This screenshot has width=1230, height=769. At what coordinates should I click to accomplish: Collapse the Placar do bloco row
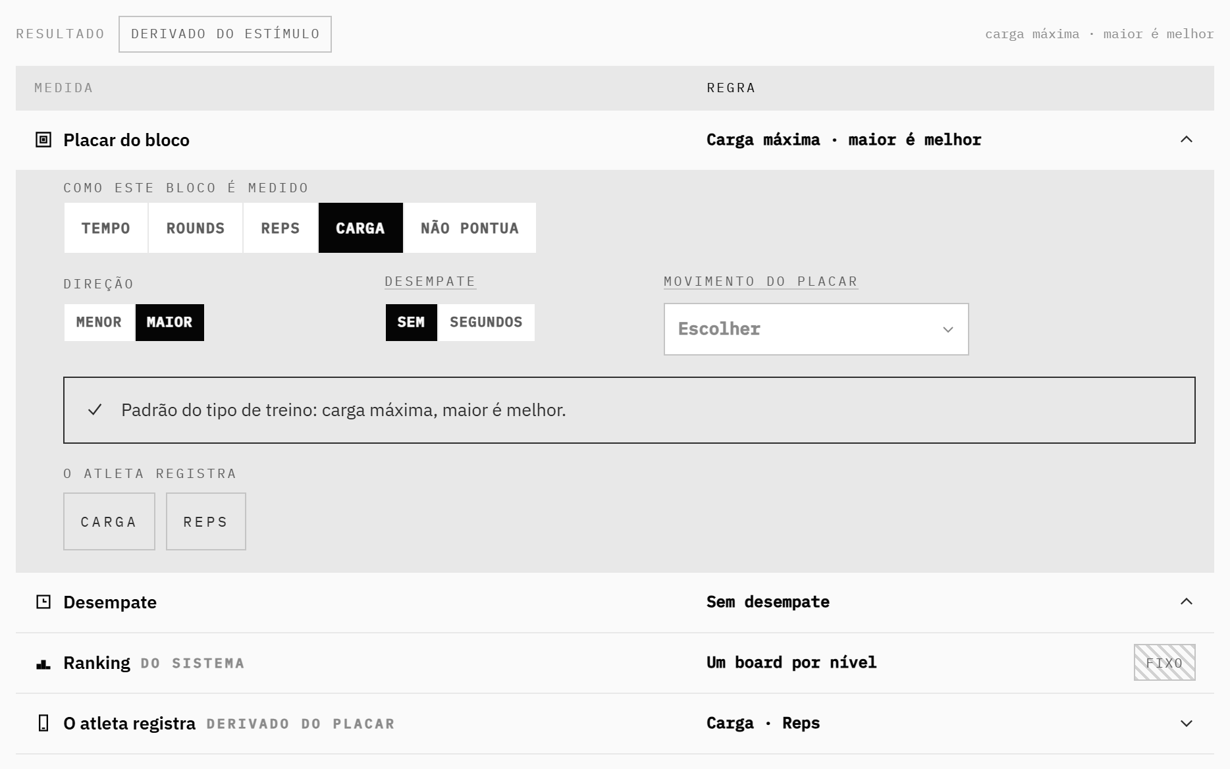click(1187, 140)
